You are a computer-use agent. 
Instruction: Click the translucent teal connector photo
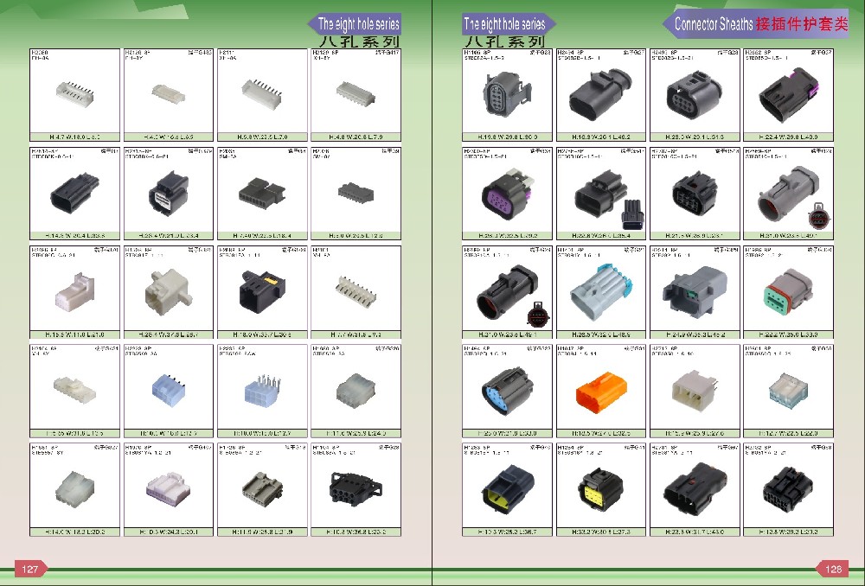pos(788,391)
